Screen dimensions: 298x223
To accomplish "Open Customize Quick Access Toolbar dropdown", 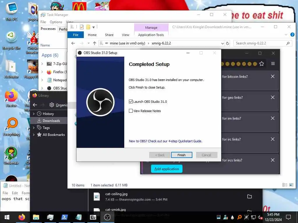I will (x=93, y=27).
